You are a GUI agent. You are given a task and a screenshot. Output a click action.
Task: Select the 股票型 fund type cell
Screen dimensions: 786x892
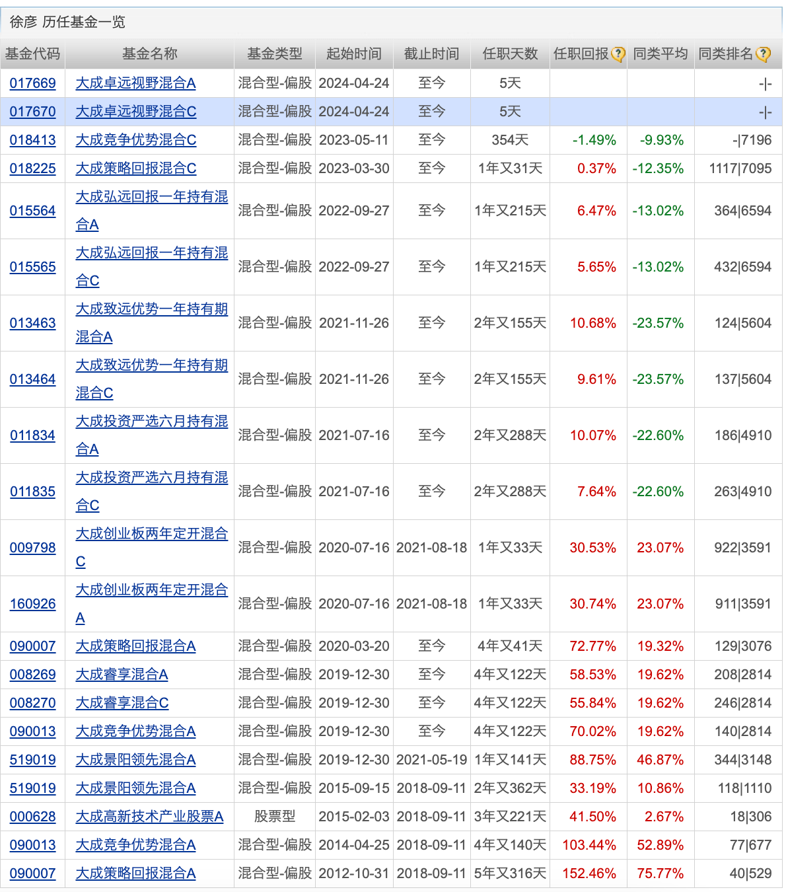click(275, 817)
